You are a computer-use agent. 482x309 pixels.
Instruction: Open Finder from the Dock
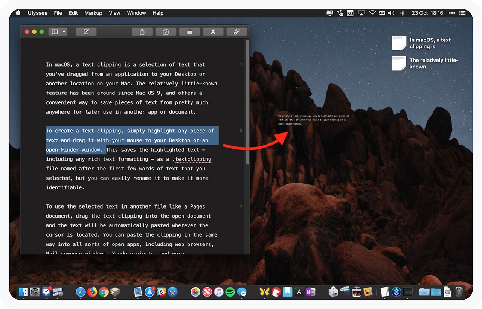23,292
